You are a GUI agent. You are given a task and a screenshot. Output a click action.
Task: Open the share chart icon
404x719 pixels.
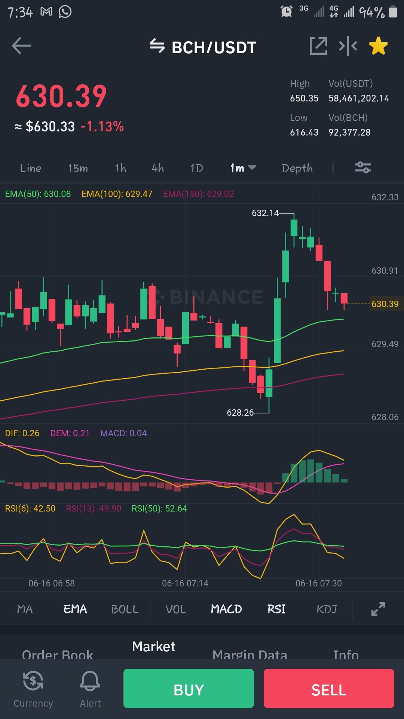(318, 46)
